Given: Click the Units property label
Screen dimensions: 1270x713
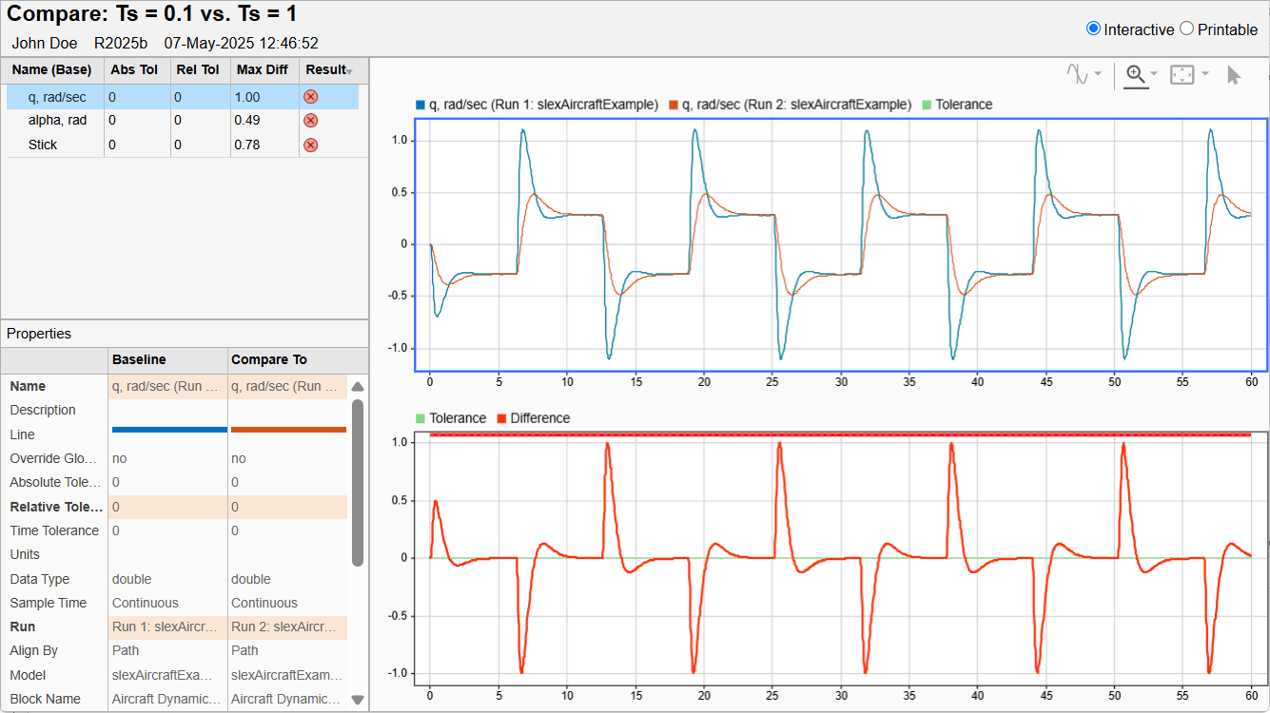Looking at the screenshot, I should pos(25,554).
